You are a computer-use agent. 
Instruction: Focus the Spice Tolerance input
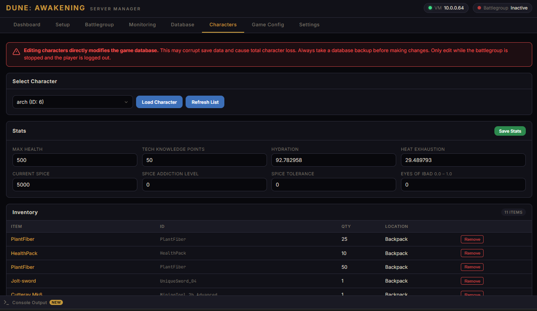334,185
